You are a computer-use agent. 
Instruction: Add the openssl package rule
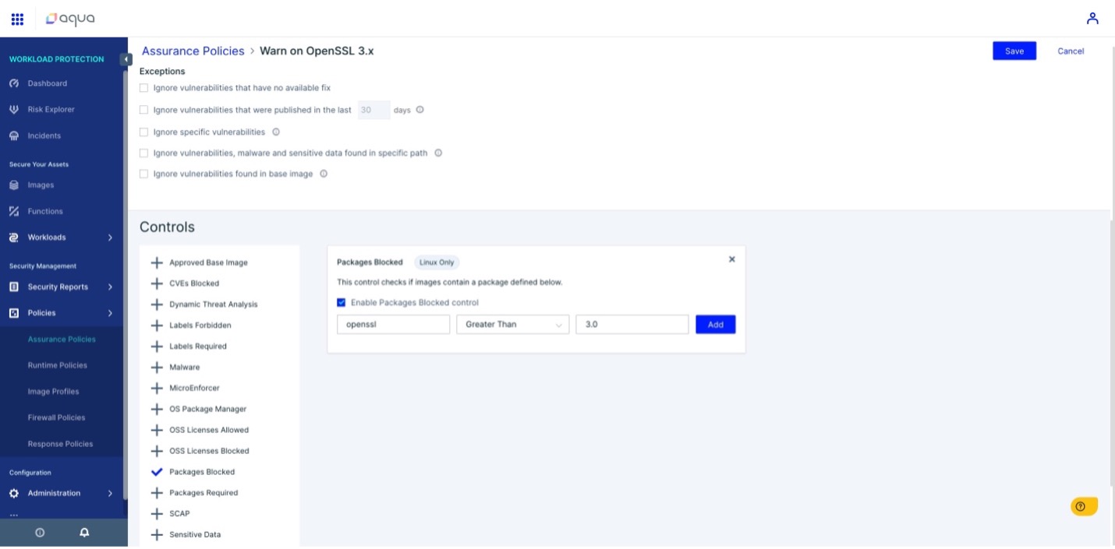tap(715, 325)
